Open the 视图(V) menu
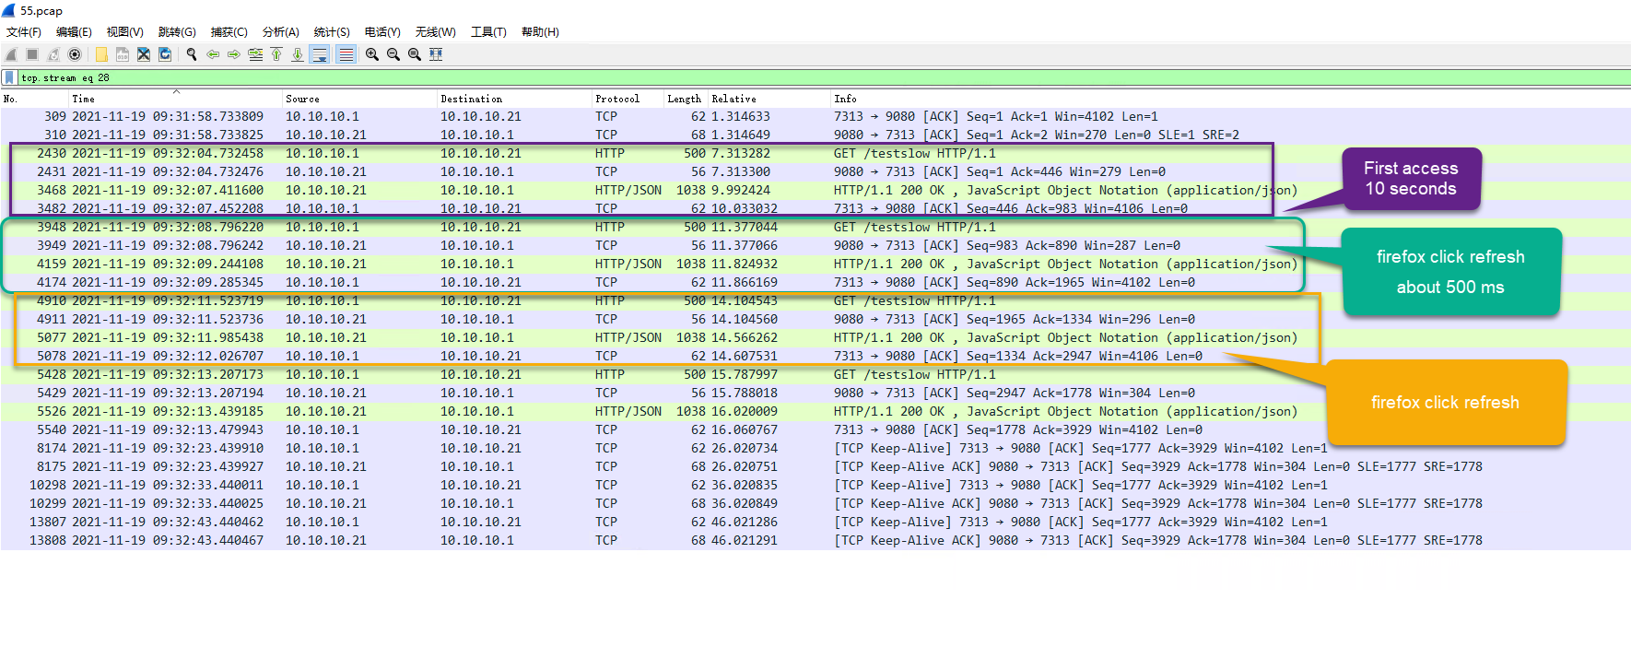1631x670 pixels. pos(125,32)
